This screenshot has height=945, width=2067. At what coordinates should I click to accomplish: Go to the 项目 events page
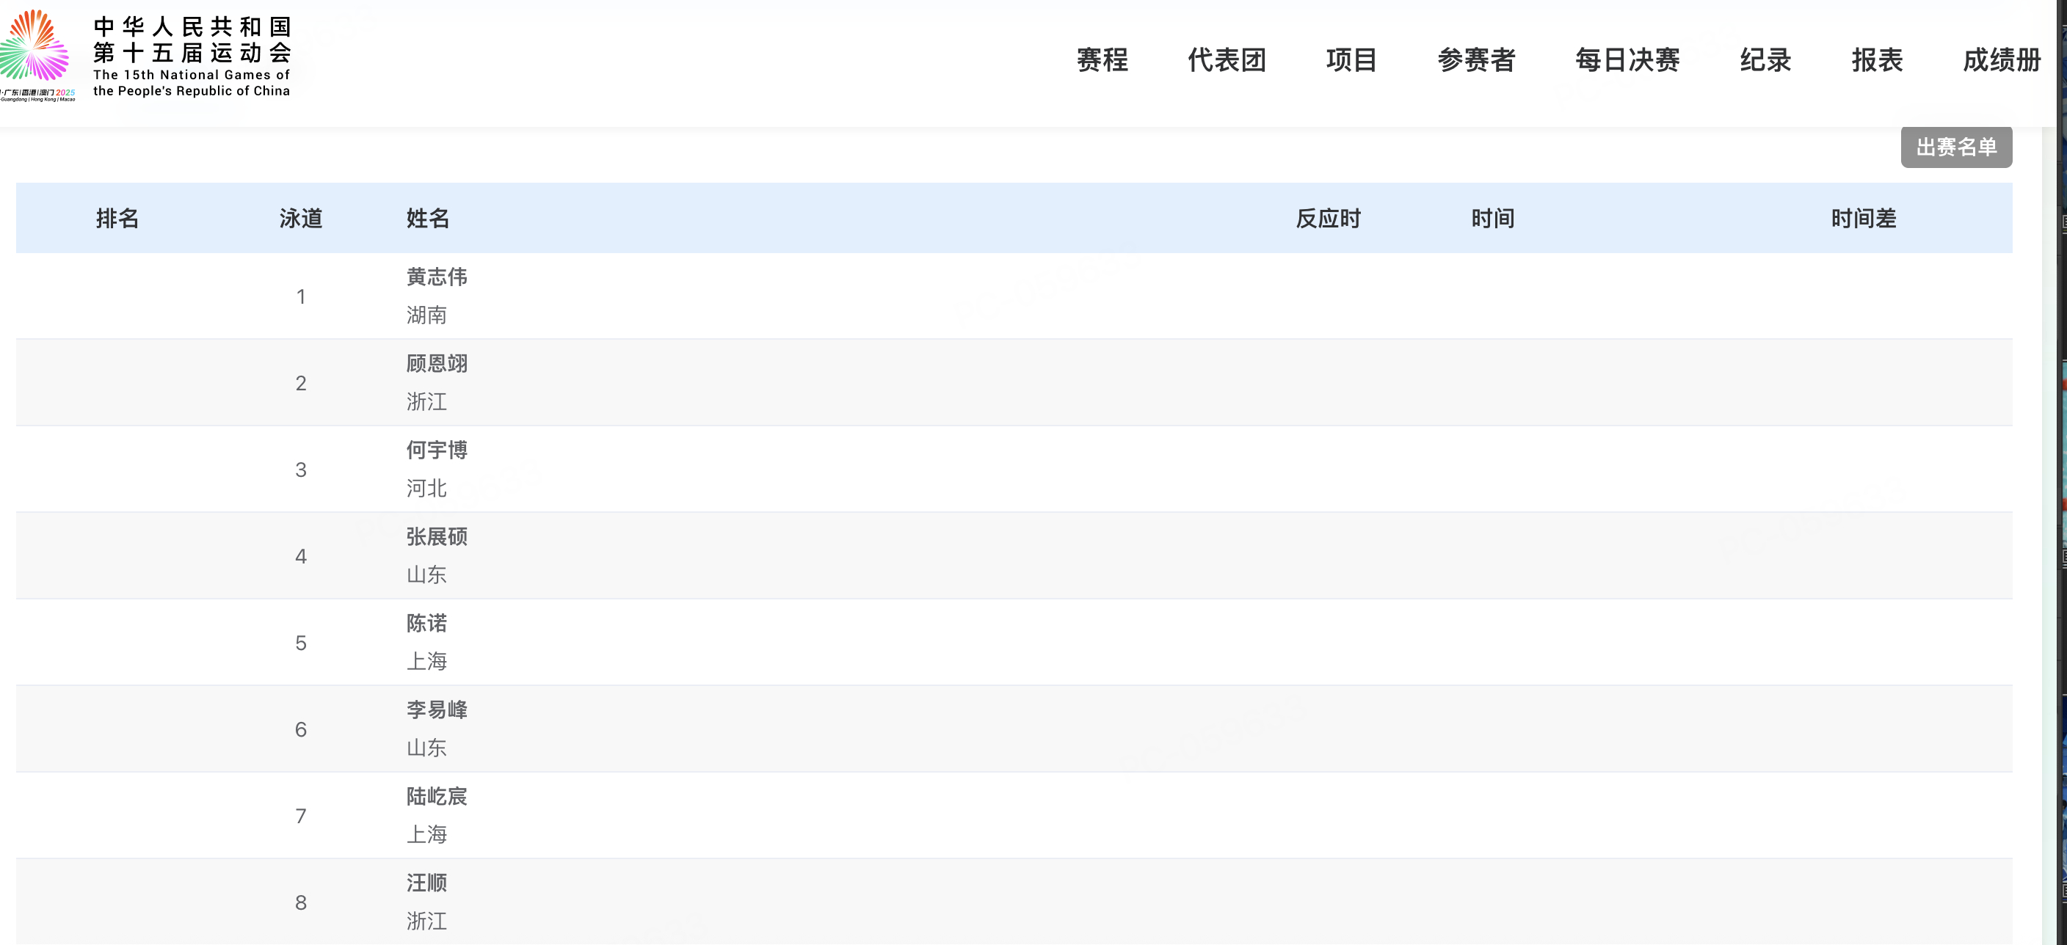(1351, 60)
